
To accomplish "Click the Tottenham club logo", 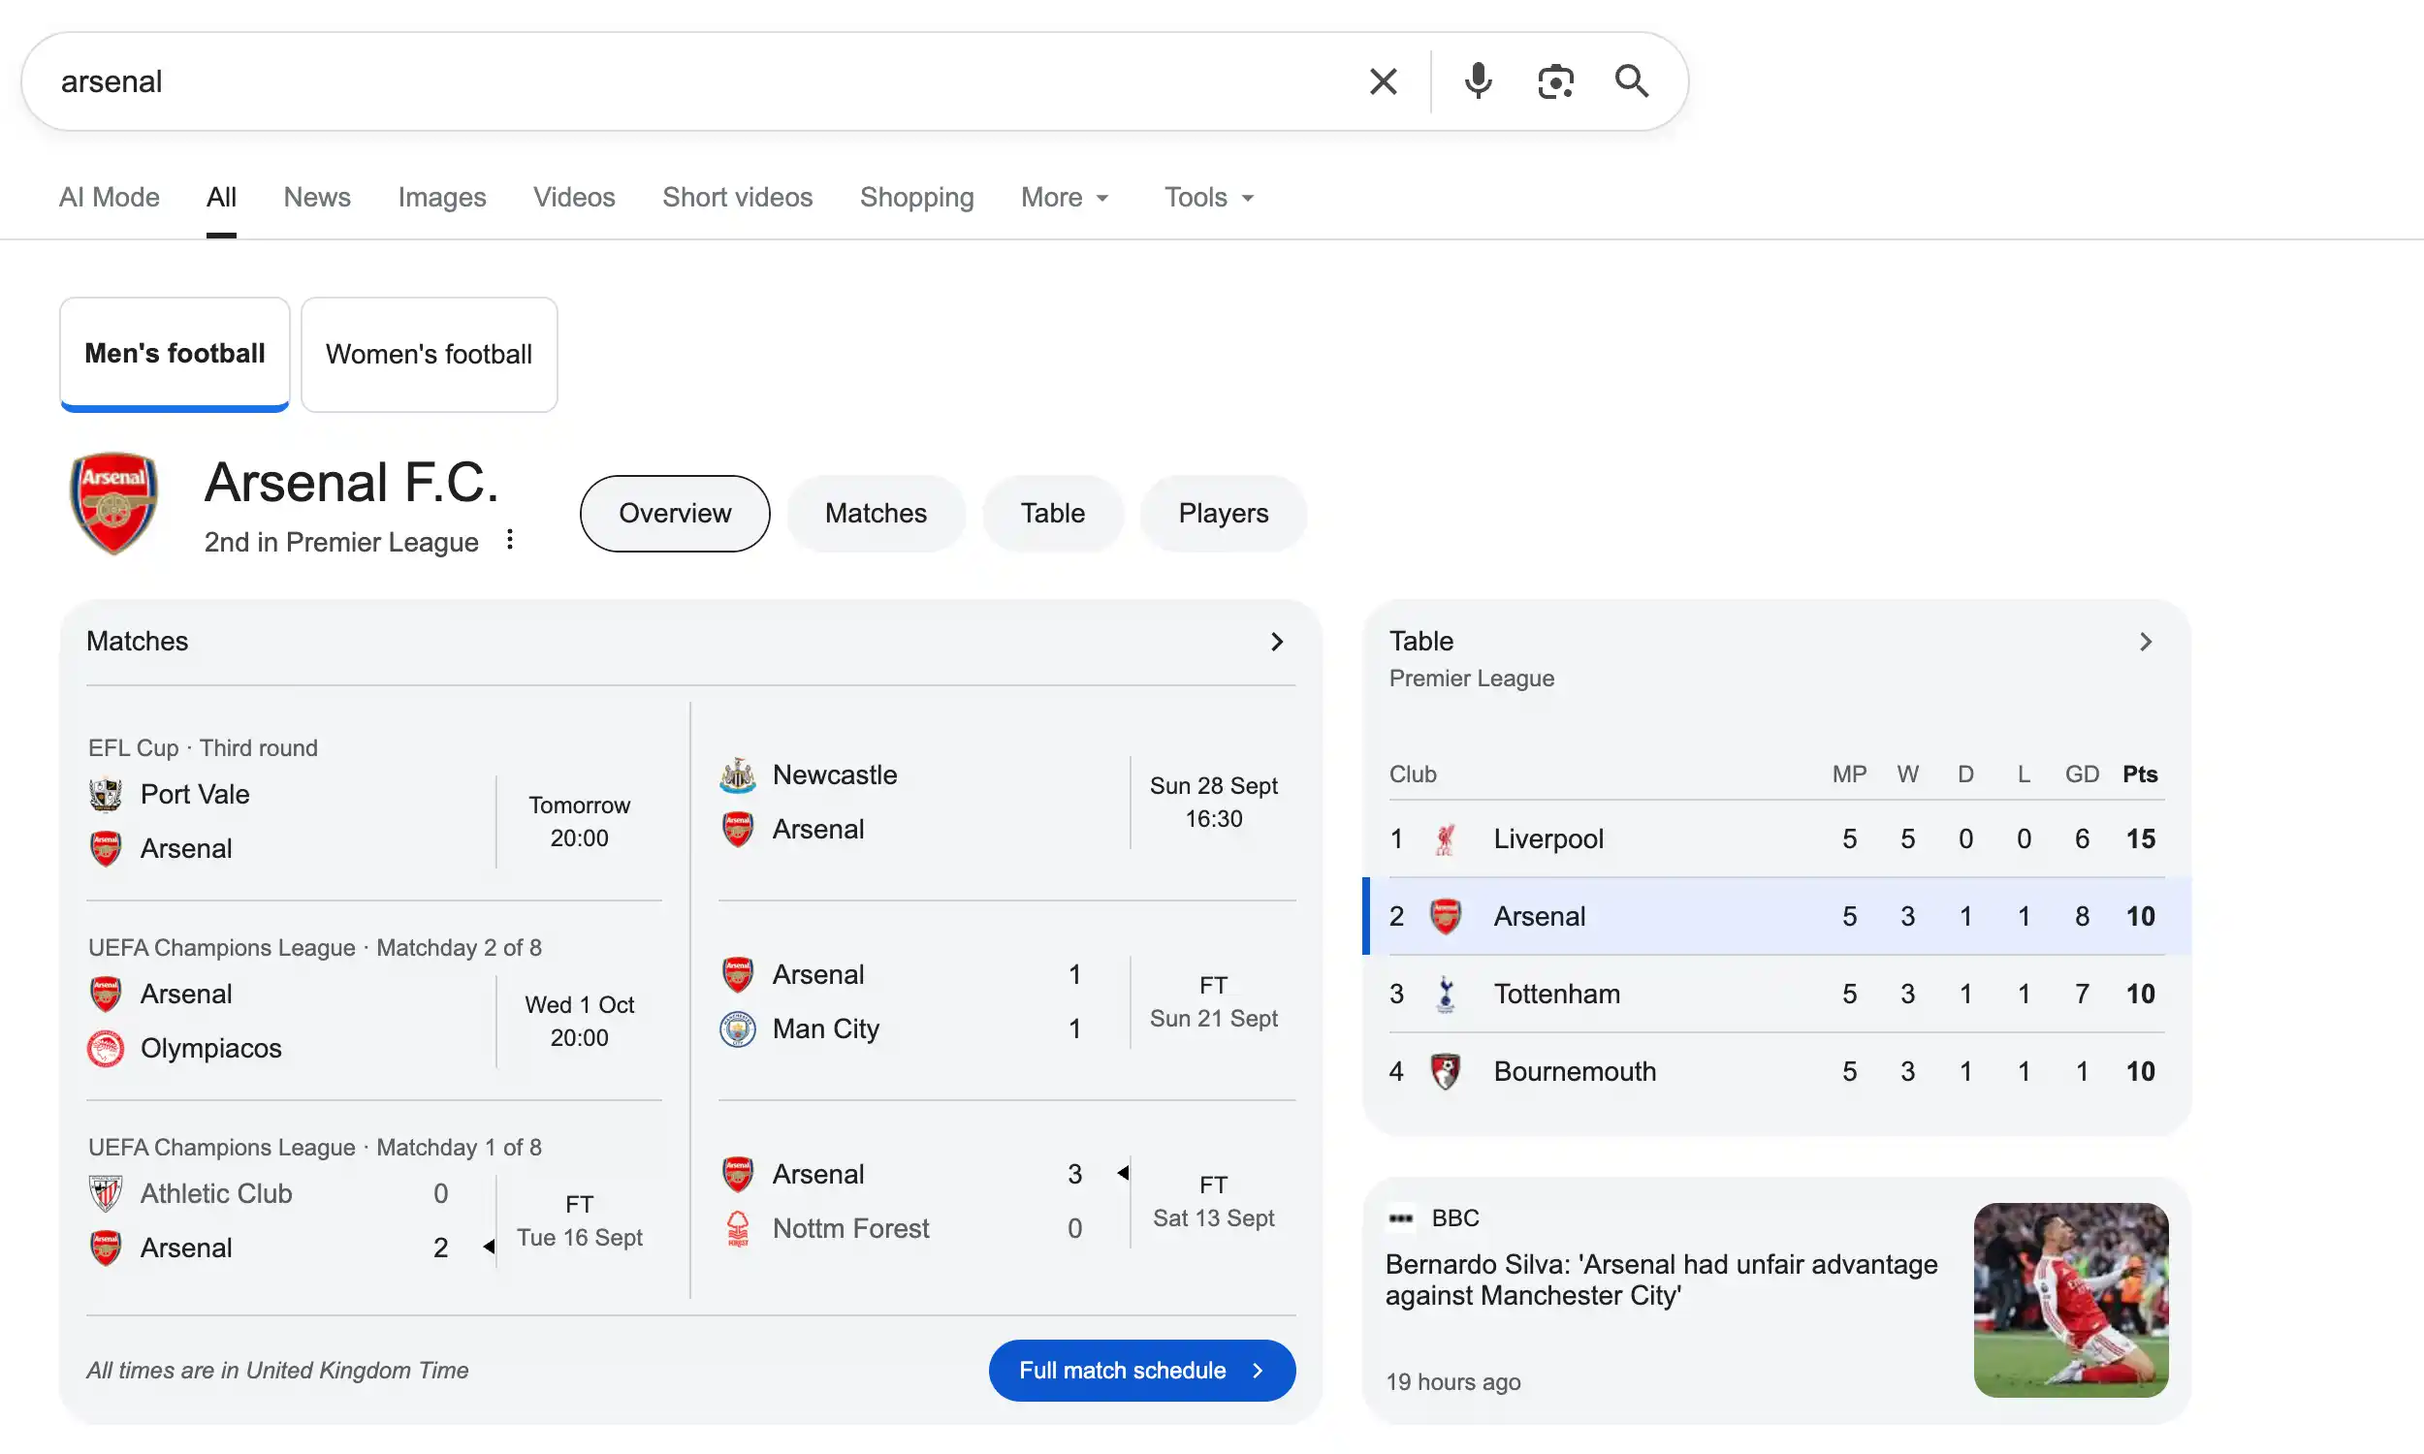I will (1446, 994).
